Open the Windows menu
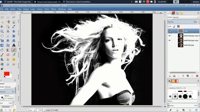The image size is (200, 112). point(62,9)
